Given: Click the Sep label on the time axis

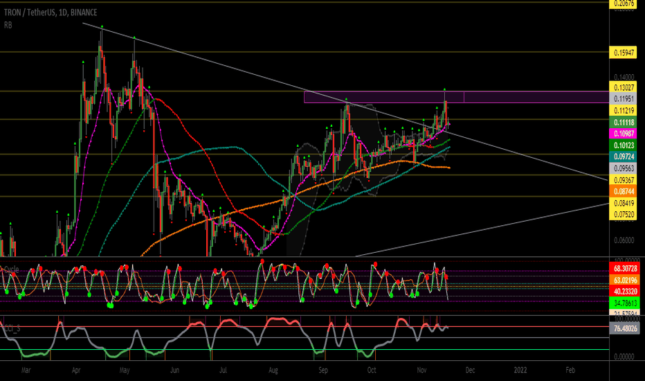Looking at the screenshot, I should [323, 370].
